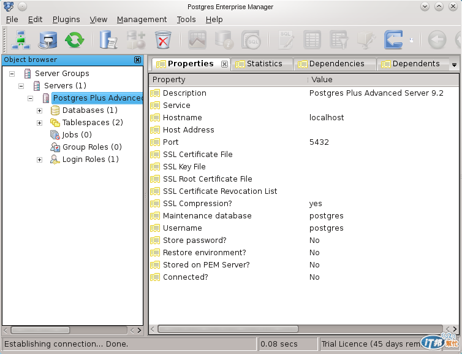Open the Plugins menu
Viewport: 462px width, 354px height.
(66, 20)
